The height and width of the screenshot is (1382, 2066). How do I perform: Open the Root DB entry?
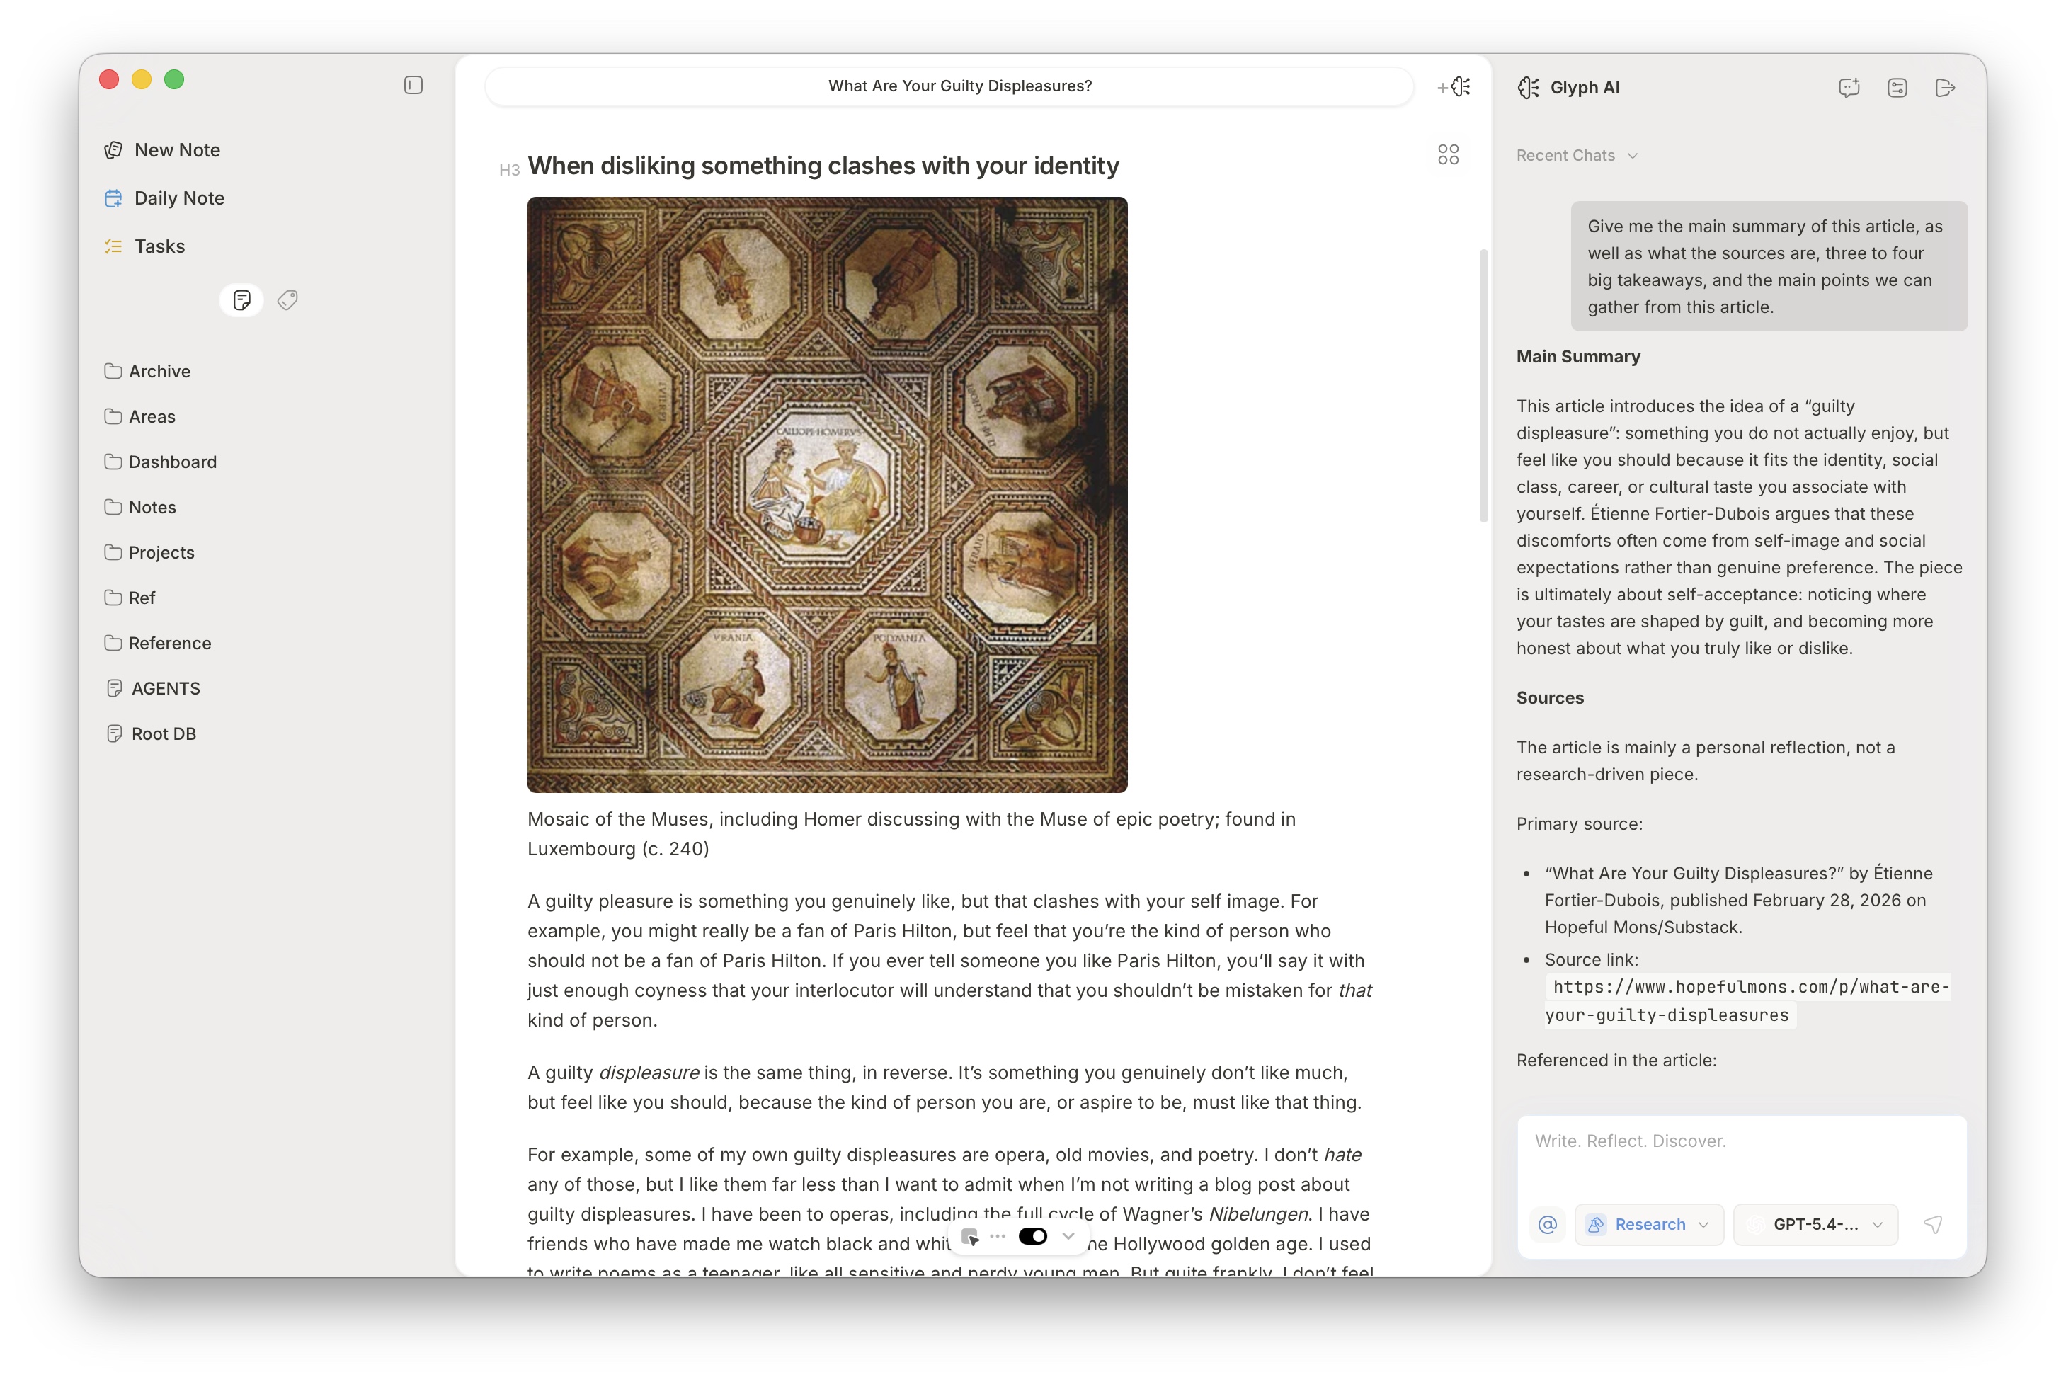coord(163,733)
